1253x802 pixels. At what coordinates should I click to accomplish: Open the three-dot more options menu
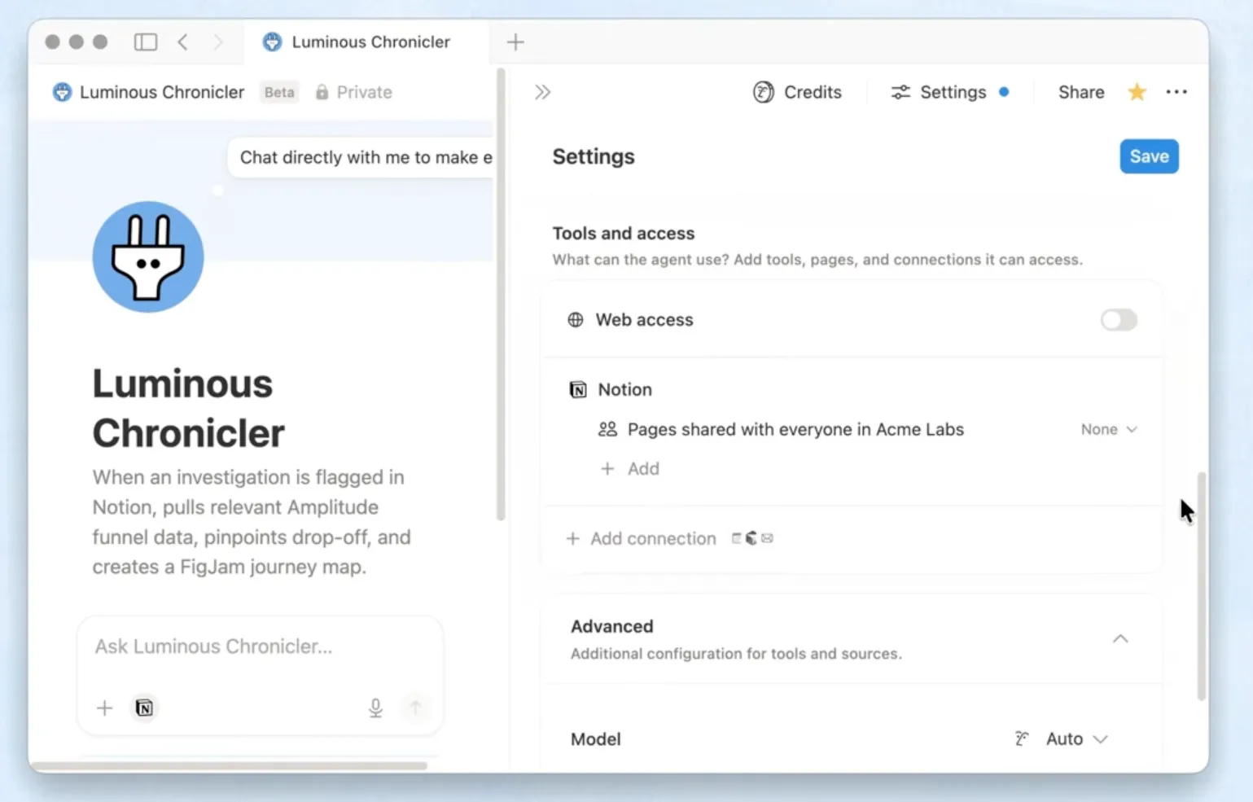(1176, 92)
